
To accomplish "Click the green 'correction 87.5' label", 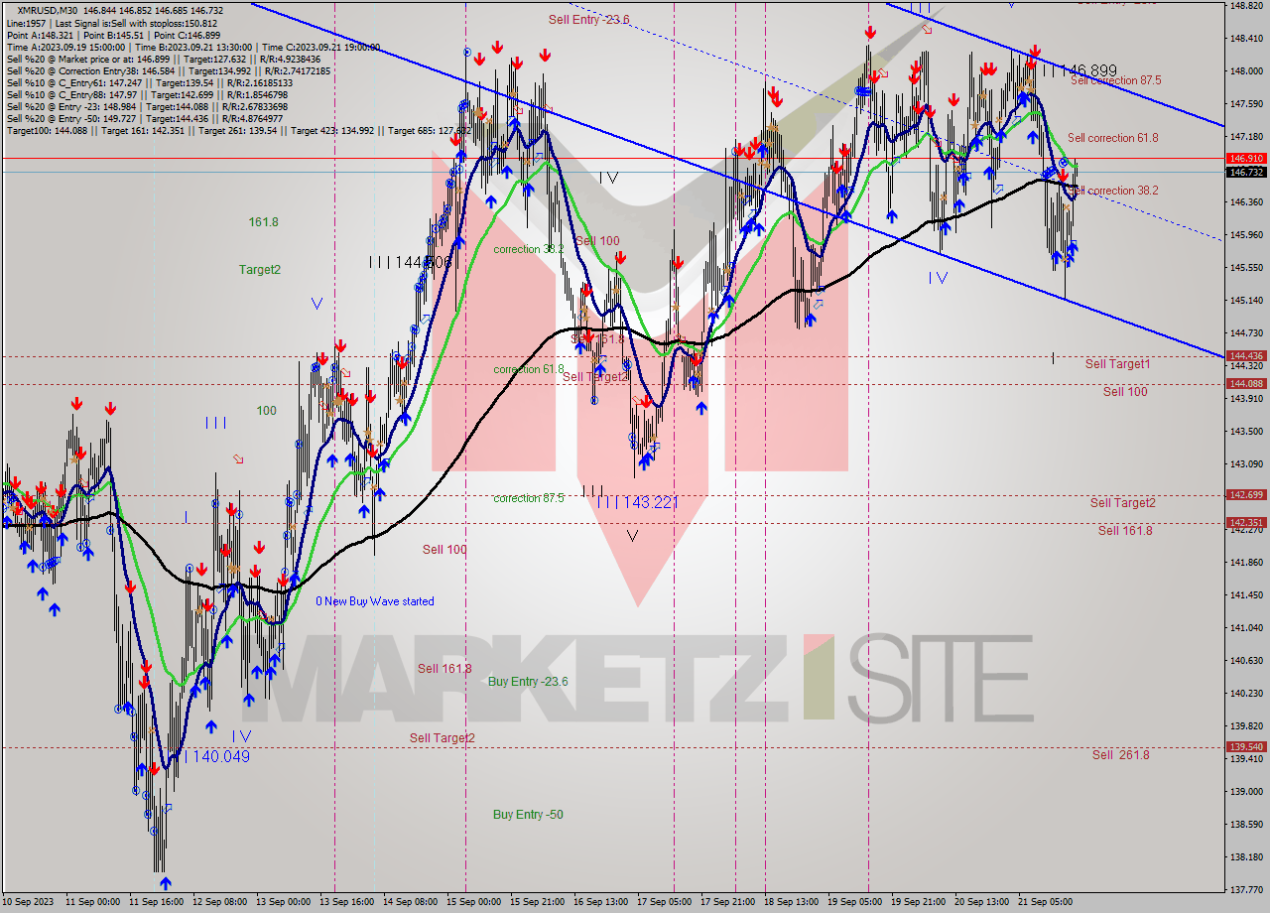I will click(529, 498).
